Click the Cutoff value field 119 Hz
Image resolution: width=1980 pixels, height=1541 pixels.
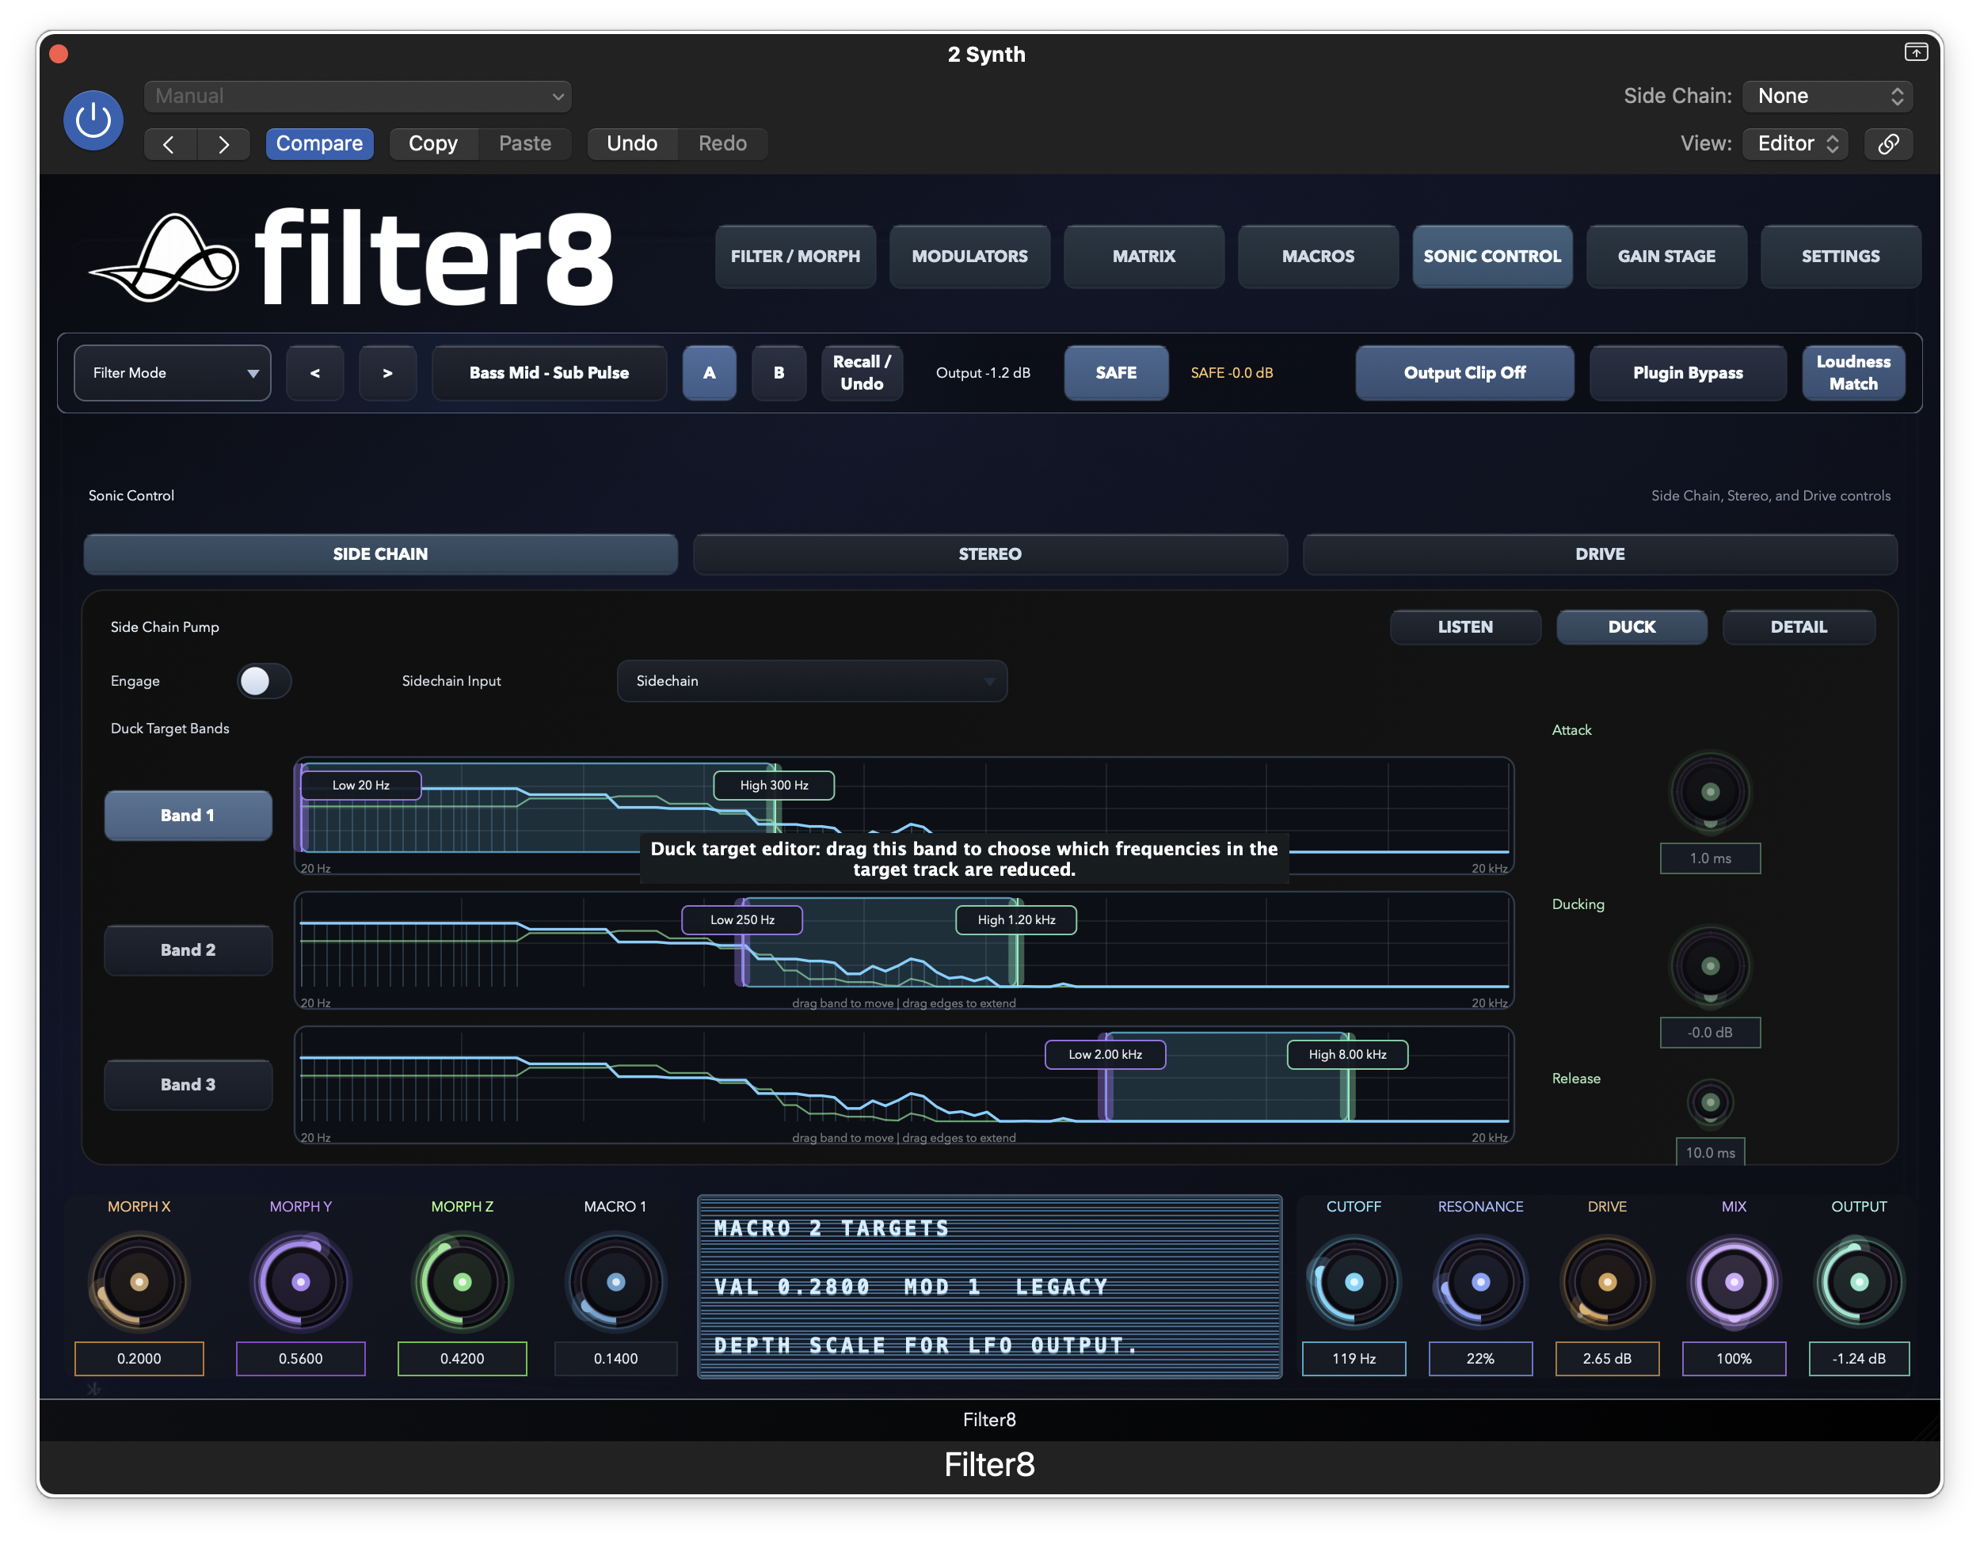(x=1354, y=1359)
